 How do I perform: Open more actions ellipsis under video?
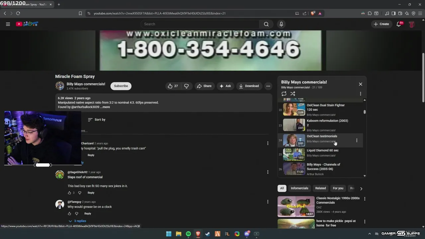coord(268,86)
